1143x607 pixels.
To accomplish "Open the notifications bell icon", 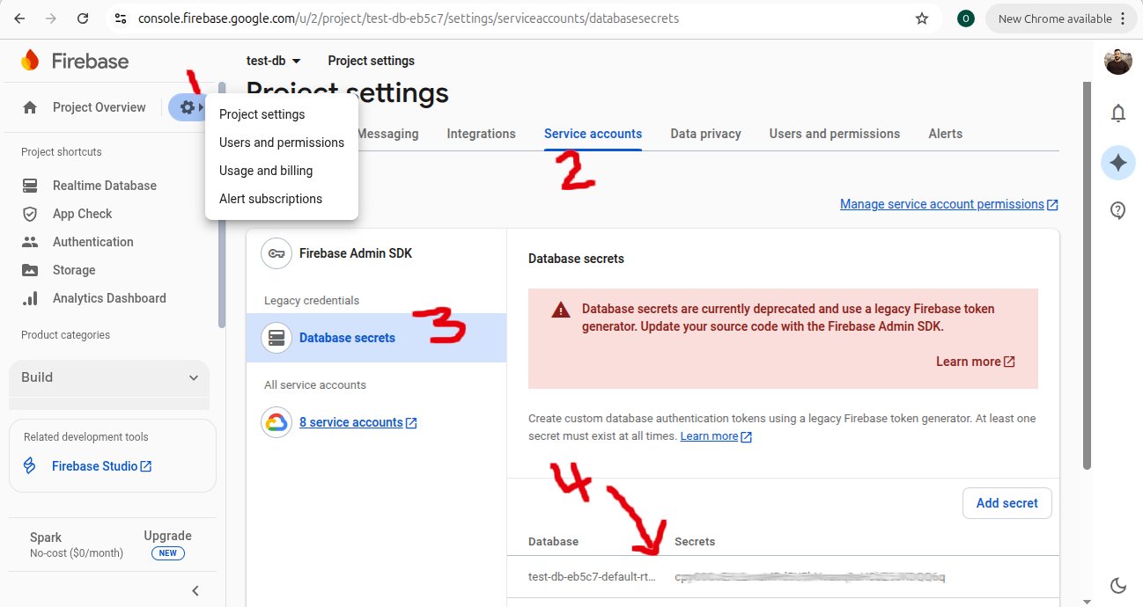I will tap(1118, 113).
